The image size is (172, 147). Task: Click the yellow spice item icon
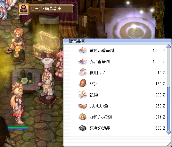83,50
